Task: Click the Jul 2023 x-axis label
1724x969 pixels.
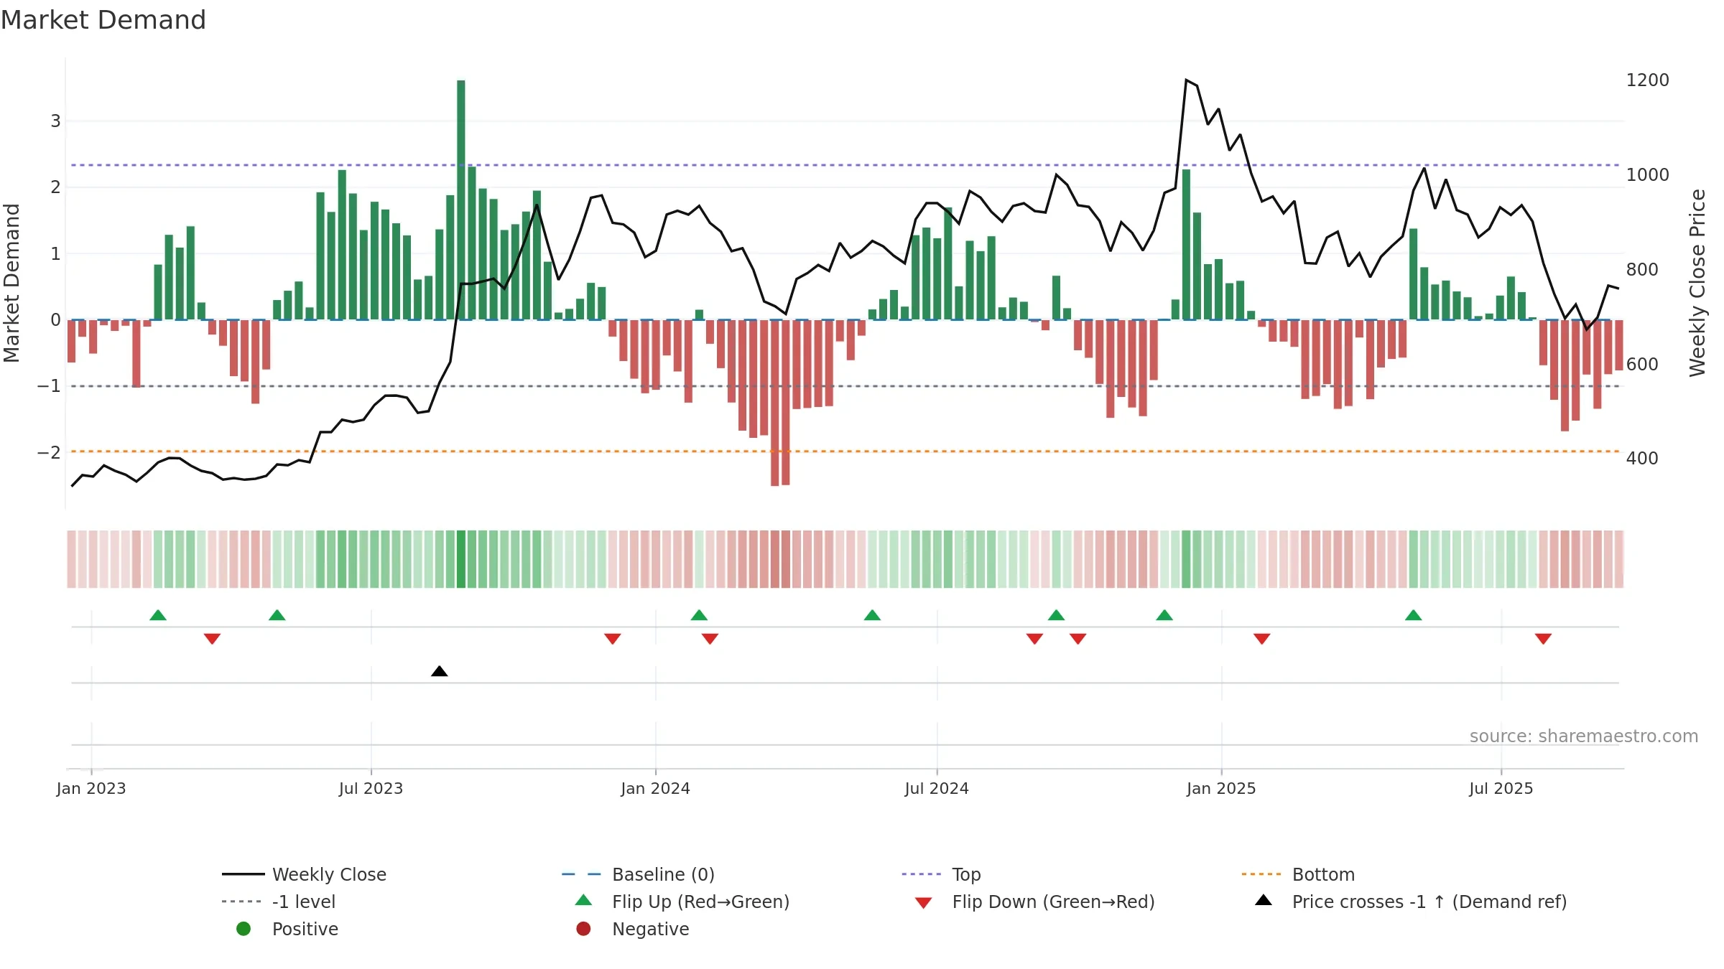Action: click(x=371, y=788)
